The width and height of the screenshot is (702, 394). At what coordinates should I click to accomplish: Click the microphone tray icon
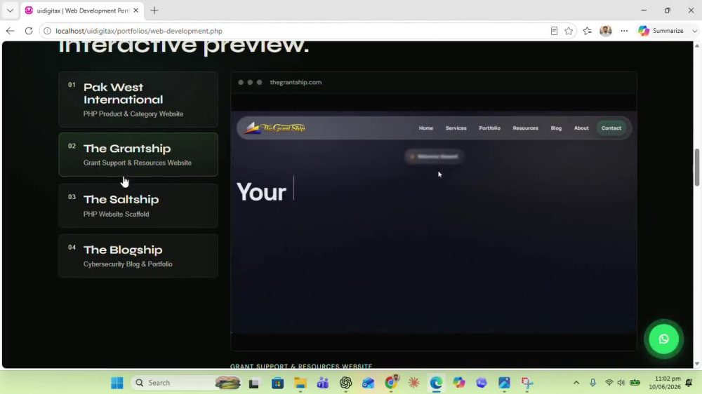(592, 383)
